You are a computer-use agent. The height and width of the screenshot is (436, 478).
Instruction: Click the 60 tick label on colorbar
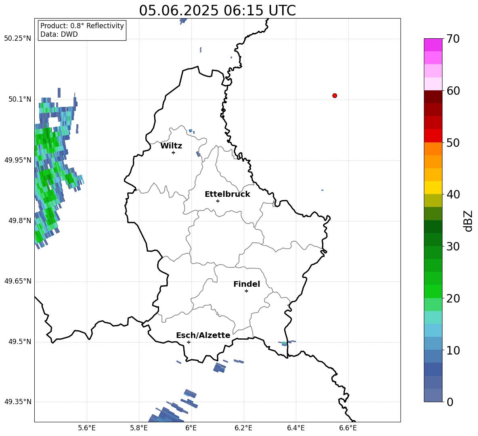click(453, 91)
